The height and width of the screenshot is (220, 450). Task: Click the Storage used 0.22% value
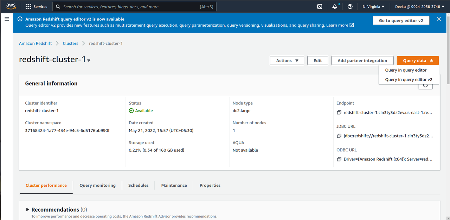click(x=156, y=150)
